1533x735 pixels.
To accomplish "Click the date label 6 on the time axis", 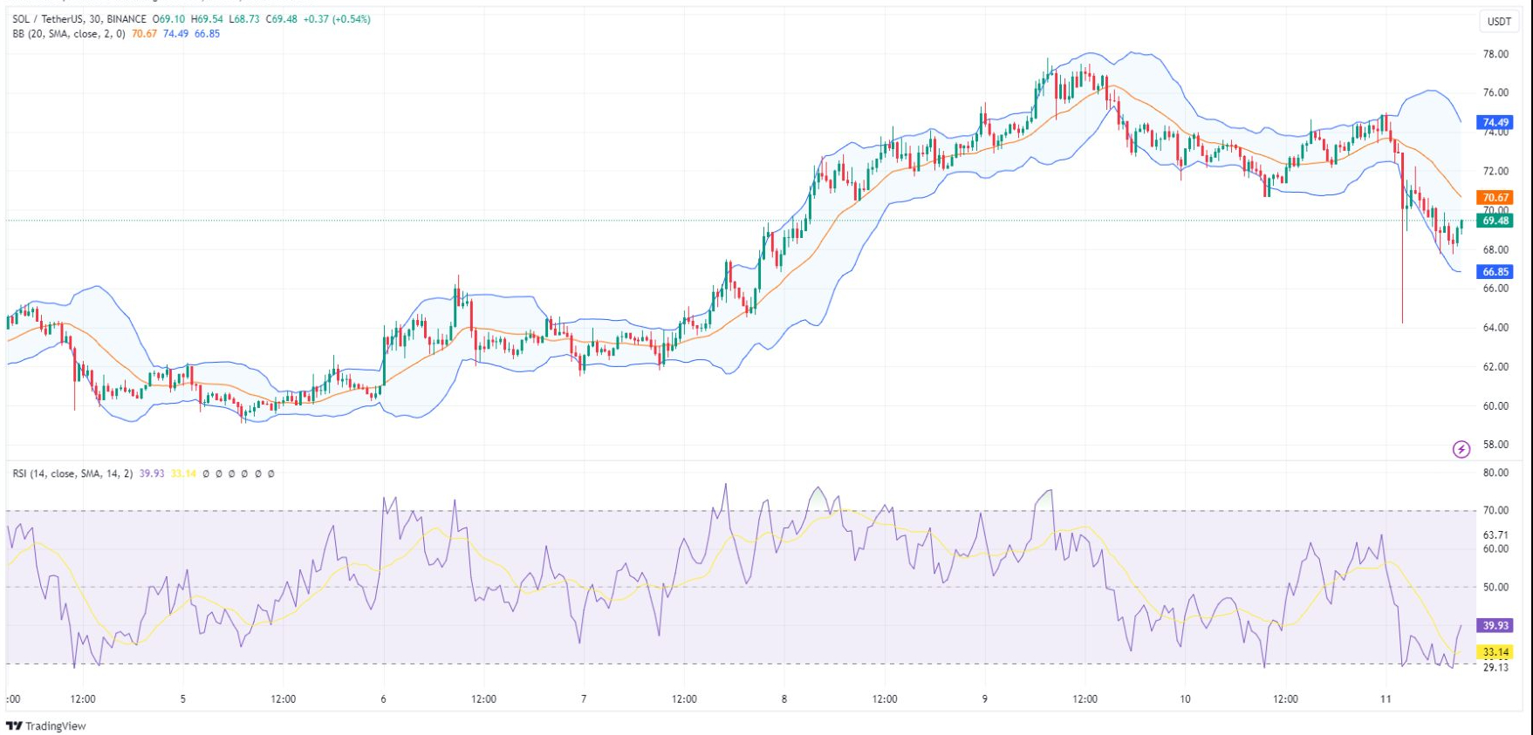I will [x=383, y=698].
